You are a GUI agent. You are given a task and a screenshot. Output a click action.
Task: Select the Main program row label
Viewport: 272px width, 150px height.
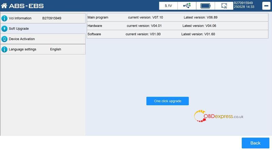click(98, 17)
